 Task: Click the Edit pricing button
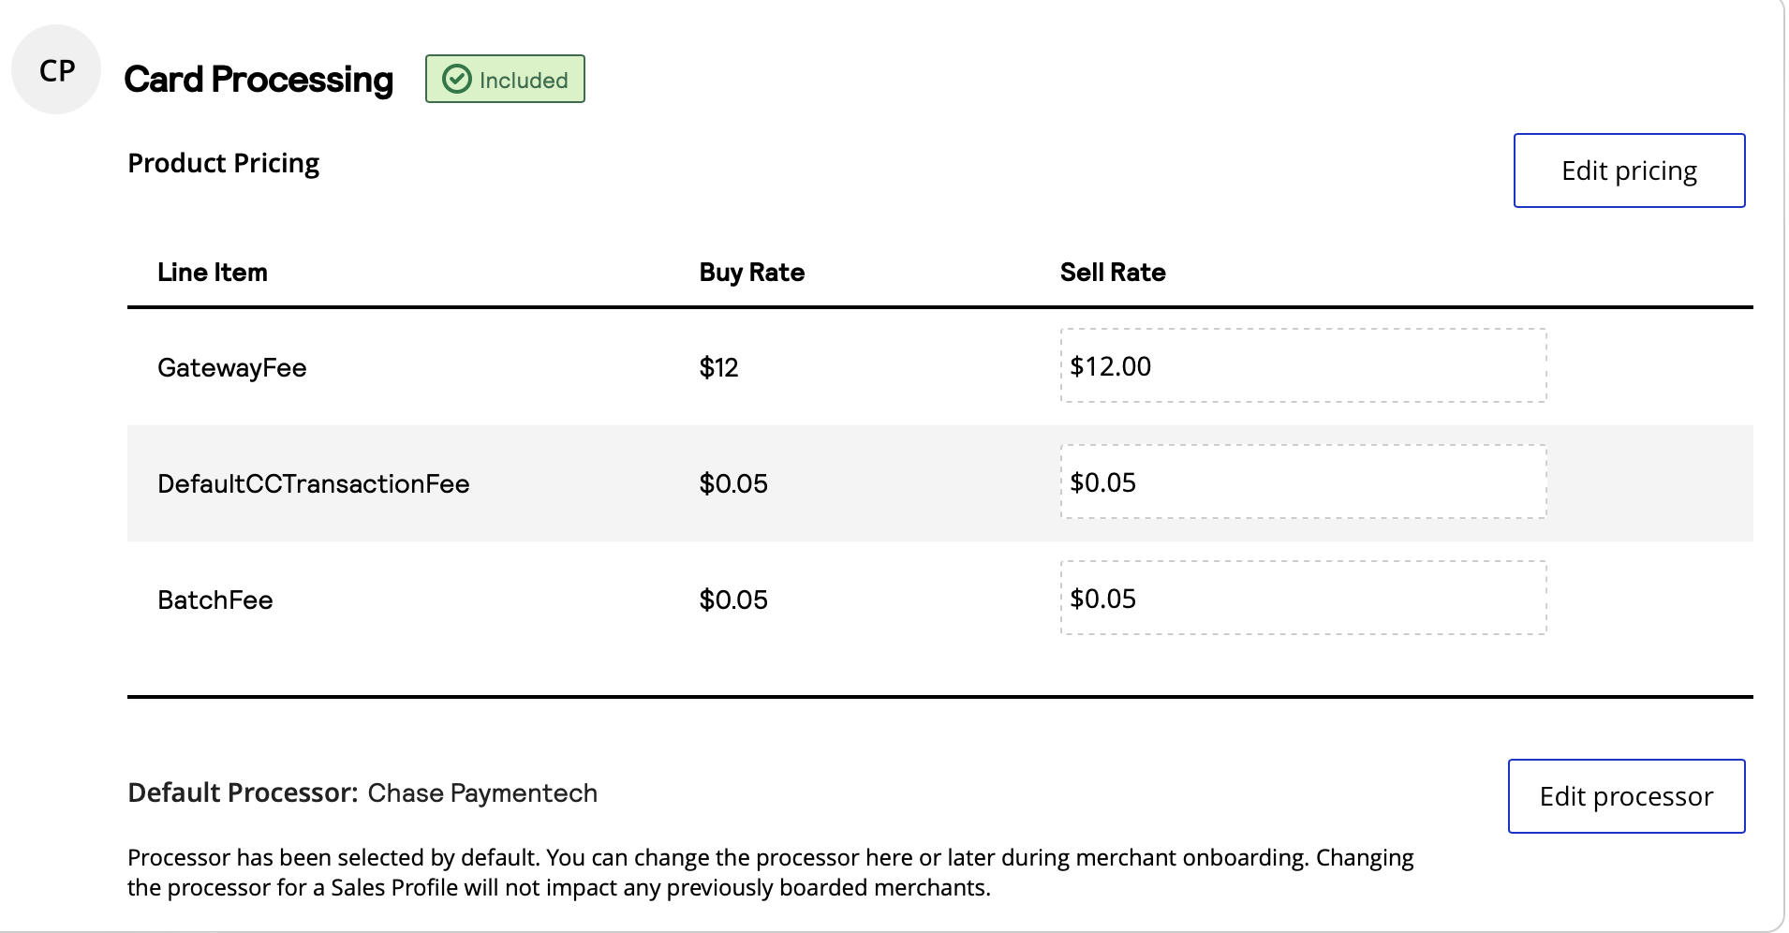click(1628, 170)
